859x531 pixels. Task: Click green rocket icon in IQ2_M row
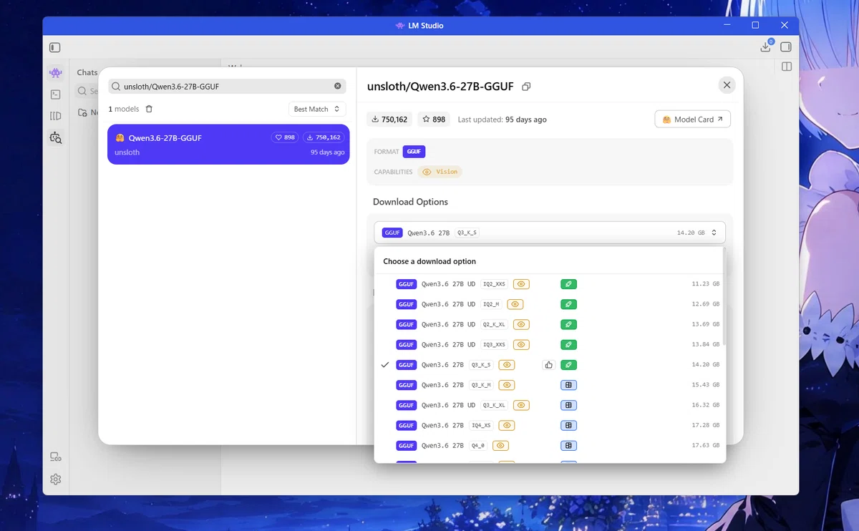coord(568,304)
